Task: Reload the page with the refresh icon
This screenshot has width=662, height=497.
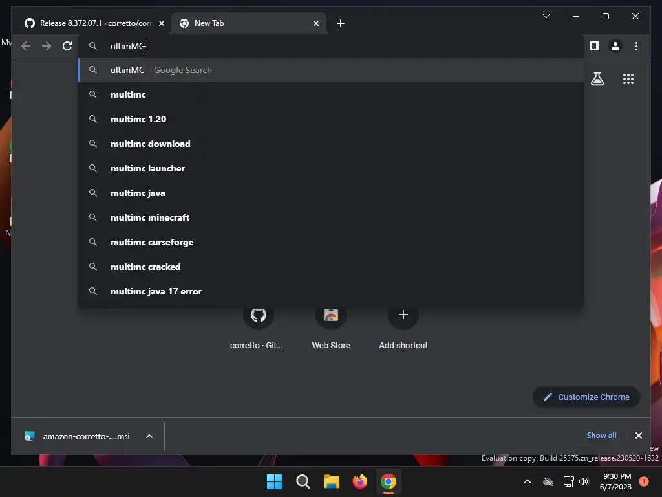Action: point(67,46)
